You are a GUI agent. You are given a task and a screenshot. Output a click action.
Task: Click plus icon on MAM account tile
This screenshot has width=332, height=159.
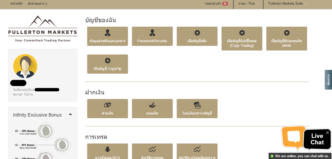pos(287,33)
